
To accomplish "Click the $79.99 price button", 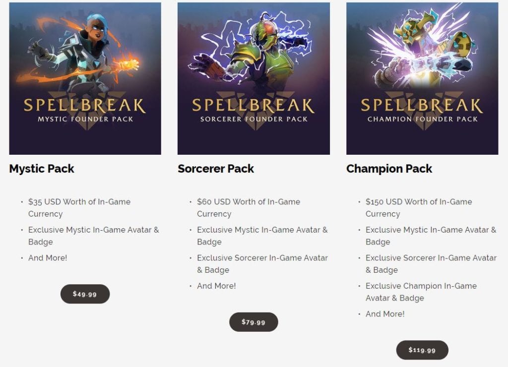I will click(x=254, y=322).
